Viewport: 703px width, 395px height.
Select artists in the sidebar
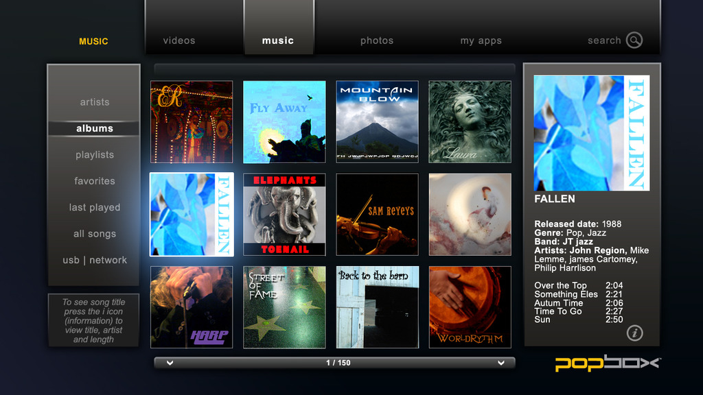pyautogui.click(x=95, y=102)
